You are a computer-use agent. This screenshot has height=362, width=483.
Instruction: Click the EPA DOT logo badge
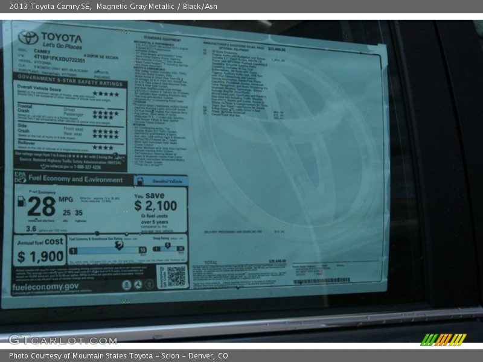(20, 177)
